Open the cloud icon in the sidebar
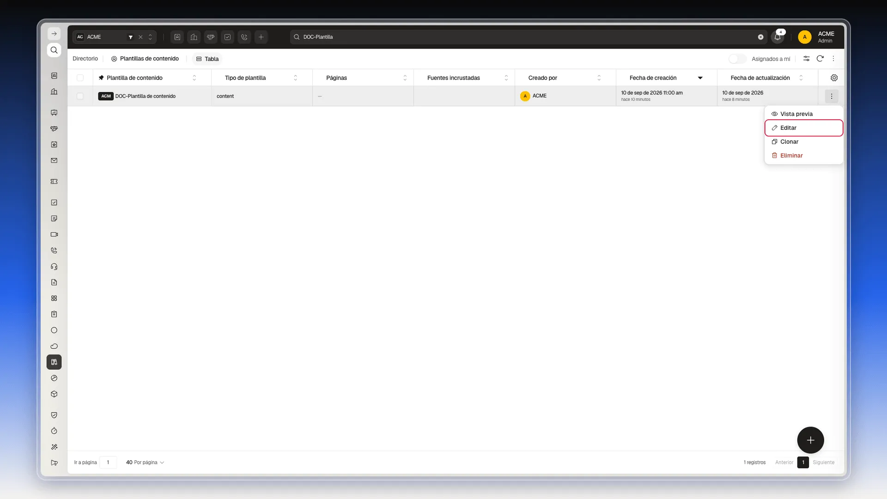 coord(54,346)
